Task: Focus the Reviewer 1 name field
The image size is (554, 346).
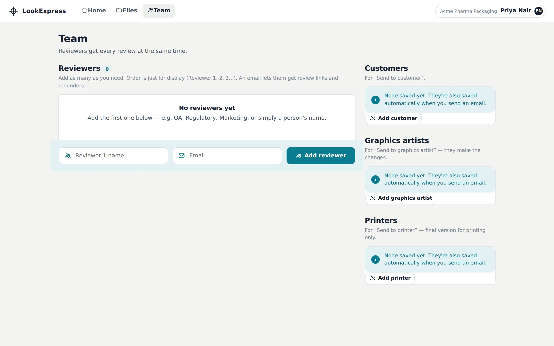Action: click(113, 156)
